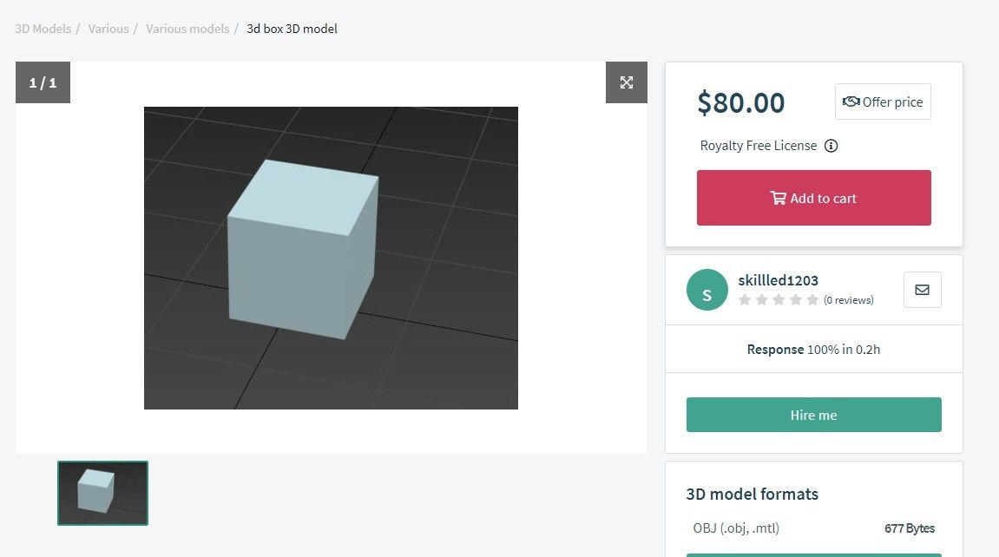Open fullscreen view of model image
This screenshot has height=557, width=999.
click(x=627, y=82)
